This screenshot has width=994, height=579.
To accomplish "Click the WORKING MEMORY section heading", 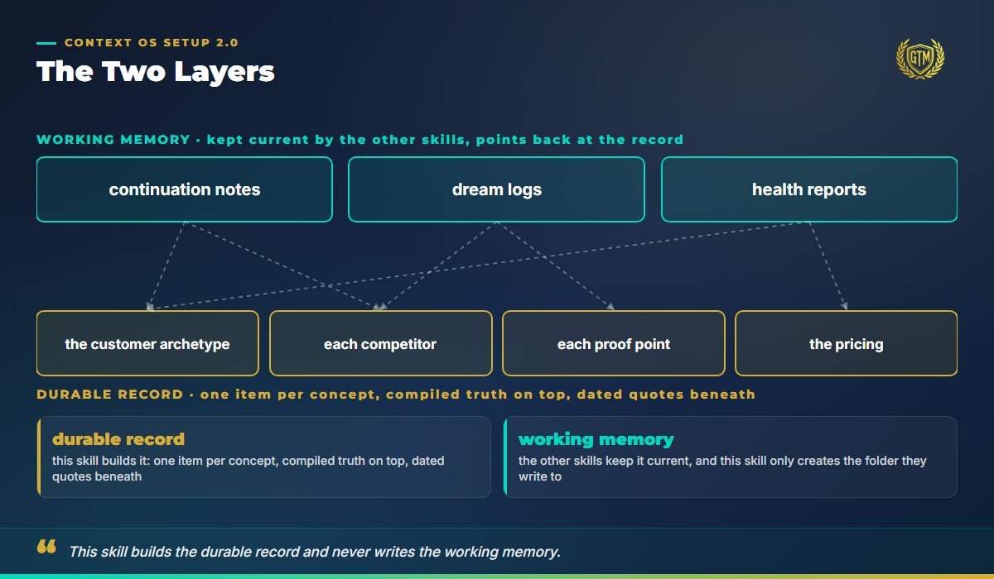I will [x=360, y=139].
